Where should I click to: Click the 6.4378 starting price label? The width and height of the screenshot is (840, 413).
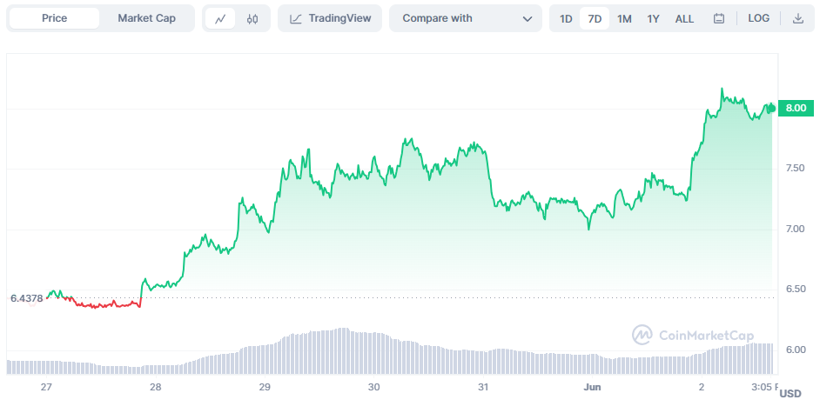click(26, 298)
